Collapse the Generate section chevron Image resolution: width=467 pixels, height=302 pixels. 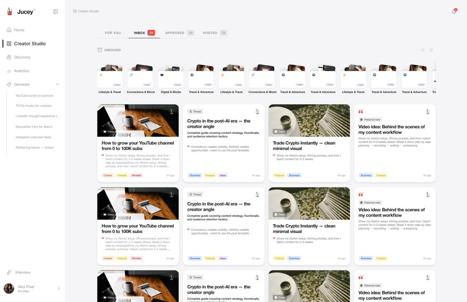tap(58, 85)
